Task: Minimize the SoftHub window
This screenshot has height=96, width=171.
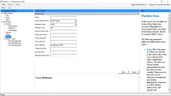Action: 155,2
